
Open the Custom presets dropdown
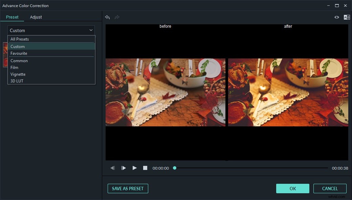51,30
